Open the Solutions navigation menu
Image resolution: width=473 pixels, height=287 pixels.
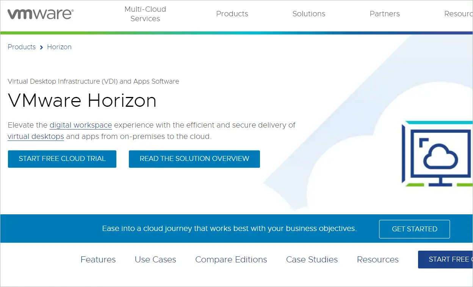(x=309, y=14)
